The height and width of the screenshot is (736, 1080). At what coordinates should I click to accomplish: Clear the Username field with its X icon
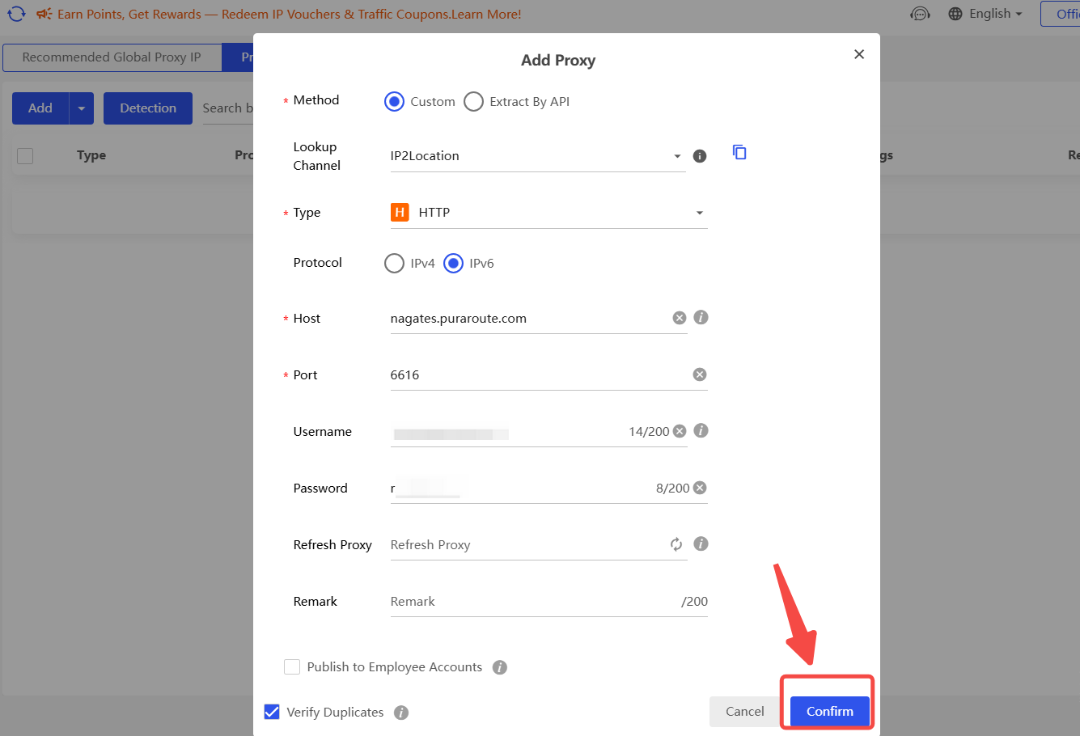click(x=680, y=431)
